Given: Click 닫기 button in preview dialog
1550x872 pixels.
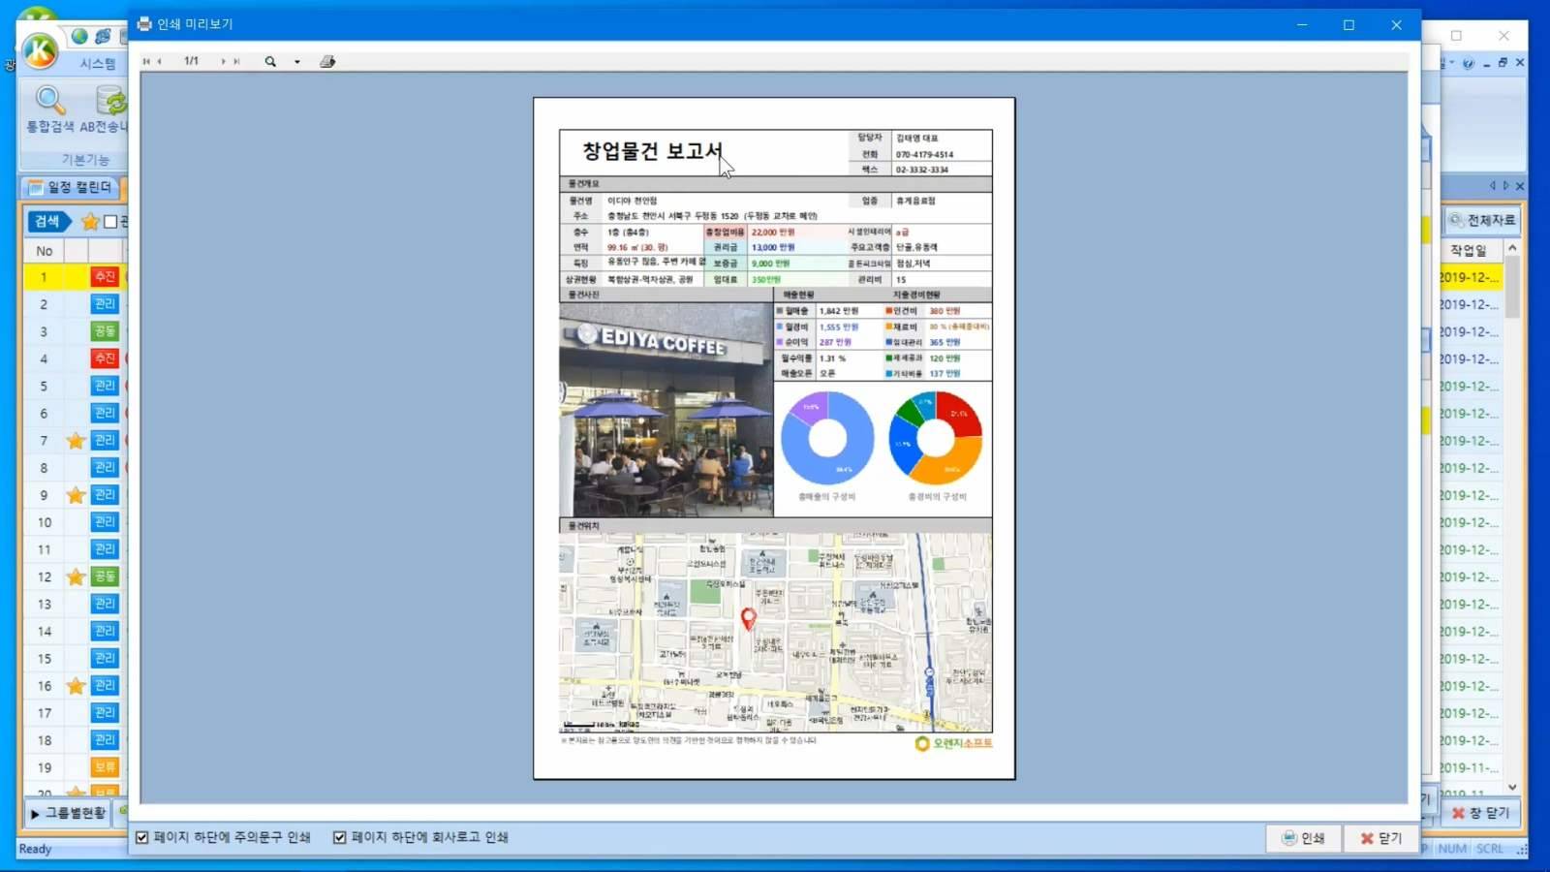Looking at the screenshot, I should [x=1381, y=838].
